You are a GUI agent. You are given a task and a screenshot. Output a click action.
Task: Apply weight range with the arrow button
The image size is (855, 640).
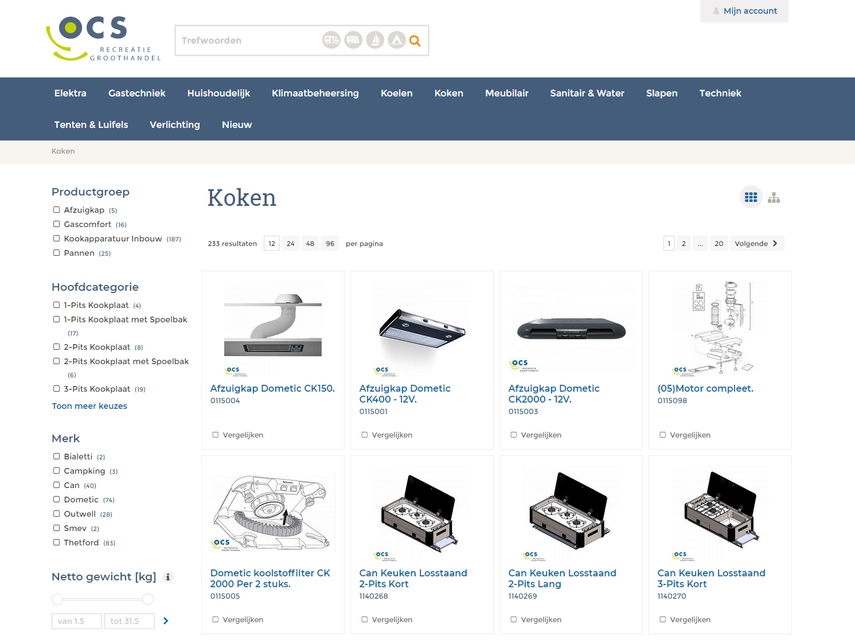coord(166,621)
